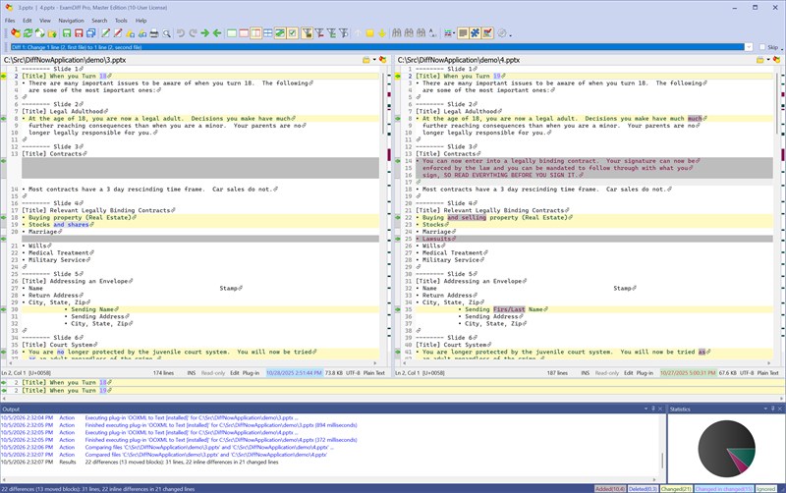
Task: Click the statistics pie chart
Action: click(726, 449)
